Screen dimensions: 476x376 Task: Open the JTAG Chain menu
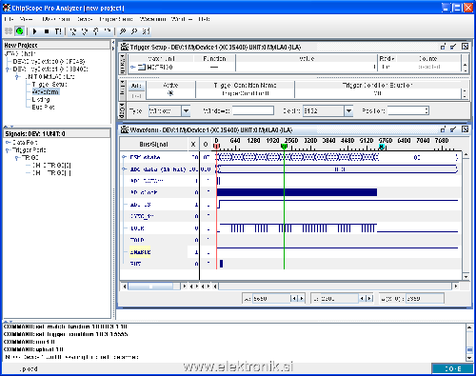click(x=56, y=19)
